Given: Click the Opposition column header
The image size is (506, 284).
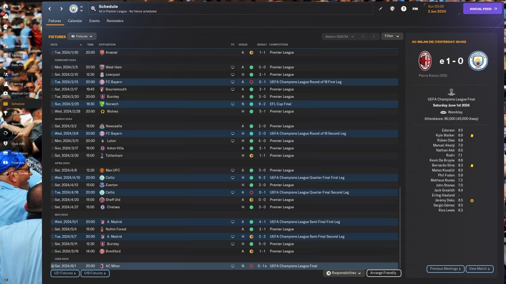Looking at the screenshot, I should 107,45.
